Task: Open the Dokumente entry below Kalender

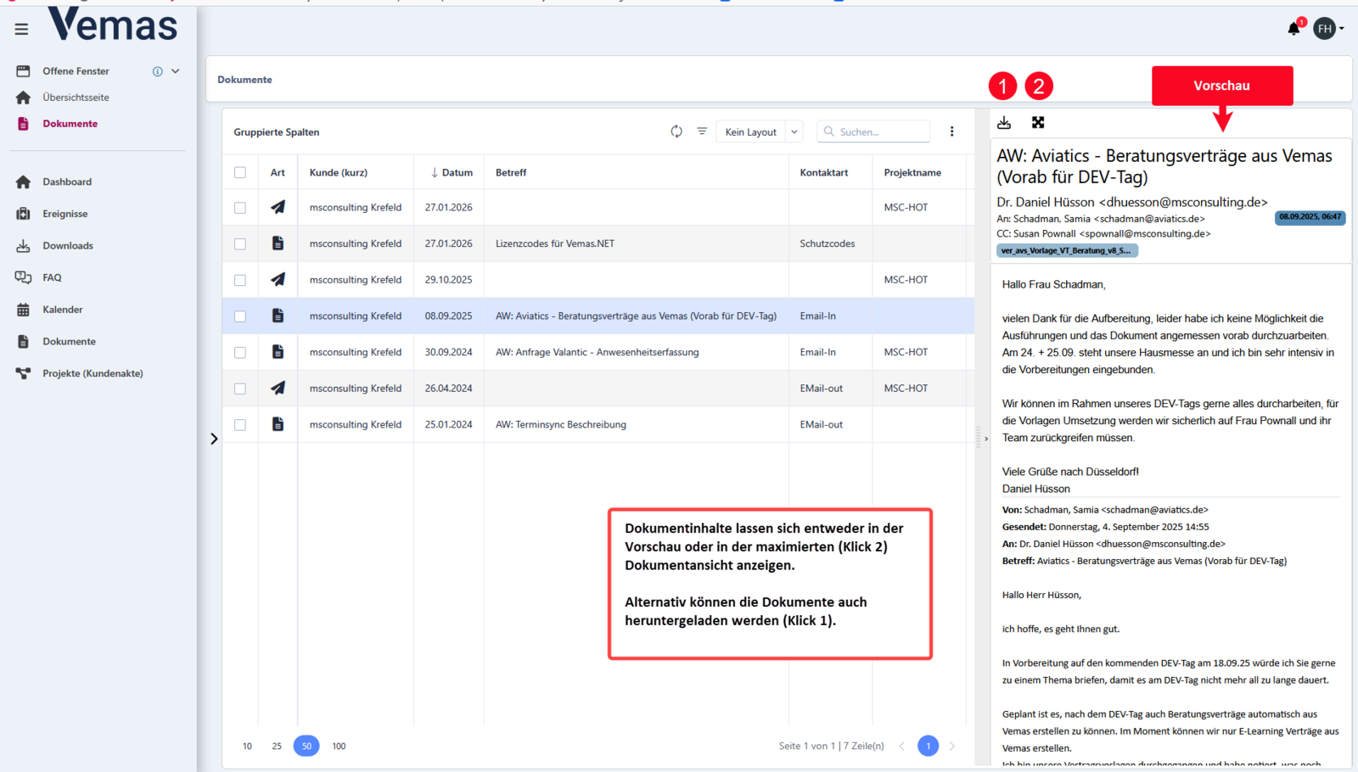Action: pos(69,342)
